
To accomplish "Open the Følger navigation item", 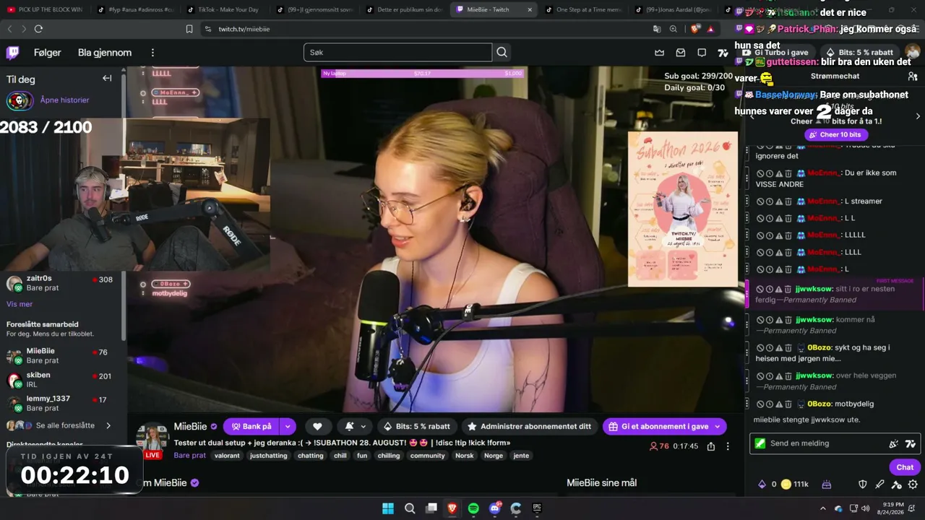I will click(x=48, y=53).
